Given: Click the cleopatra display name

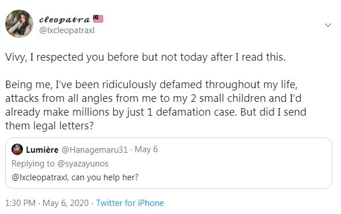Looking at the screenshot, I should pyautogui.click(x=64, y=19).
